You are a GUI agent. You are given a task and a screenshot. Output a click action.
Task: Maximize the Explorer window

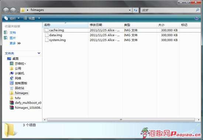[x=187, y=2]
